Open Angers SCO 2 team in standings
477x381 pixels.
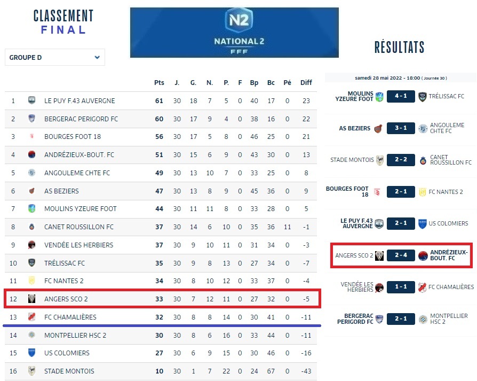(66, 299)
